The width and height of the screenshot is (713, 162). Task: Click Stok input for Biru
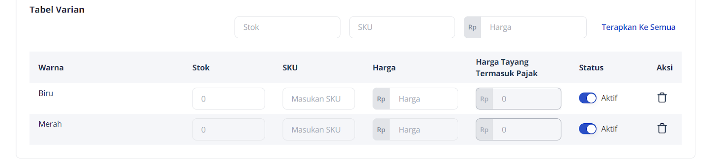click(x=229, y=99)
